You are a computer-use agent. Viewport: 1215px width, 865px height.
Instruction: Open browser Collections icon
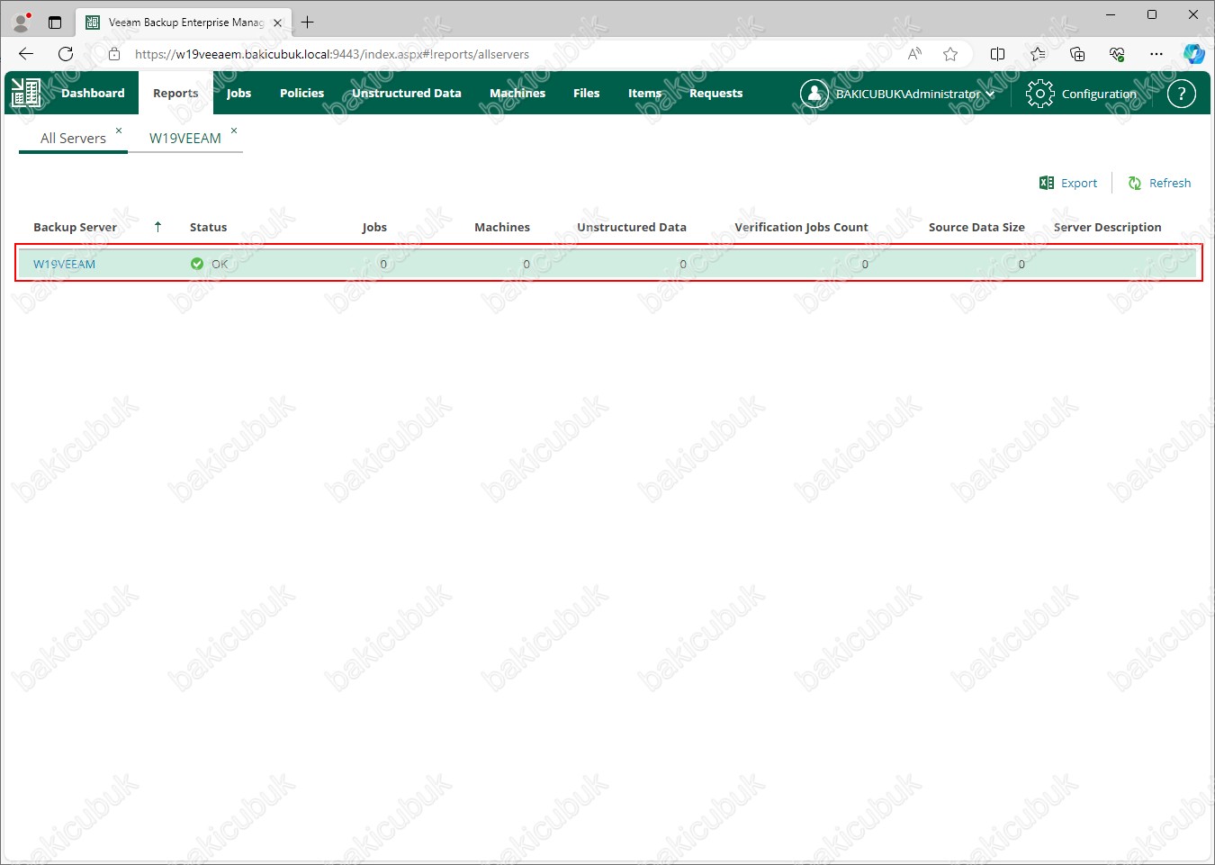click(x=1077, y=54)
